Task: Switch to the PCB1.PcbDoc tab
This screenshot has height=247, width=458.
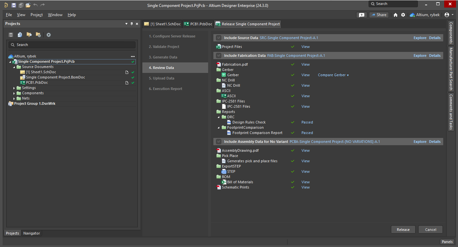Action: (x=198, y=24)
